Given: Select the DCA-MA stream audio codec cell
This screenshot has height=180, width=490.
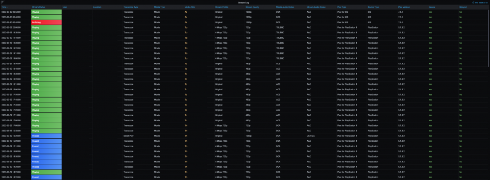Looking at the screenshot, I should [x=311, y=136].
